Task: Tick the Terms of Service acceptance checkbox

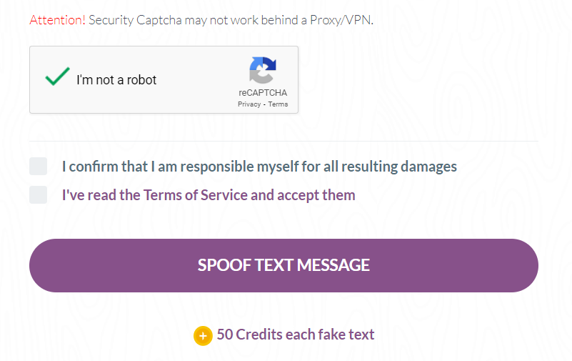Action: [x=39, y=195]
